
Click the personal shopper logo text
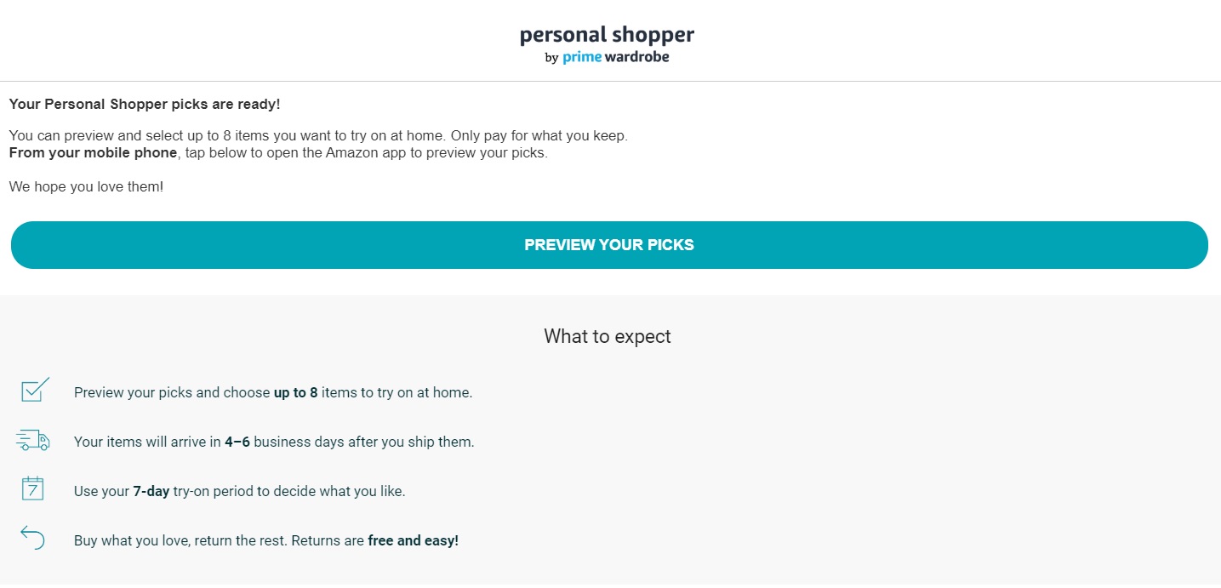coord(607,36)
